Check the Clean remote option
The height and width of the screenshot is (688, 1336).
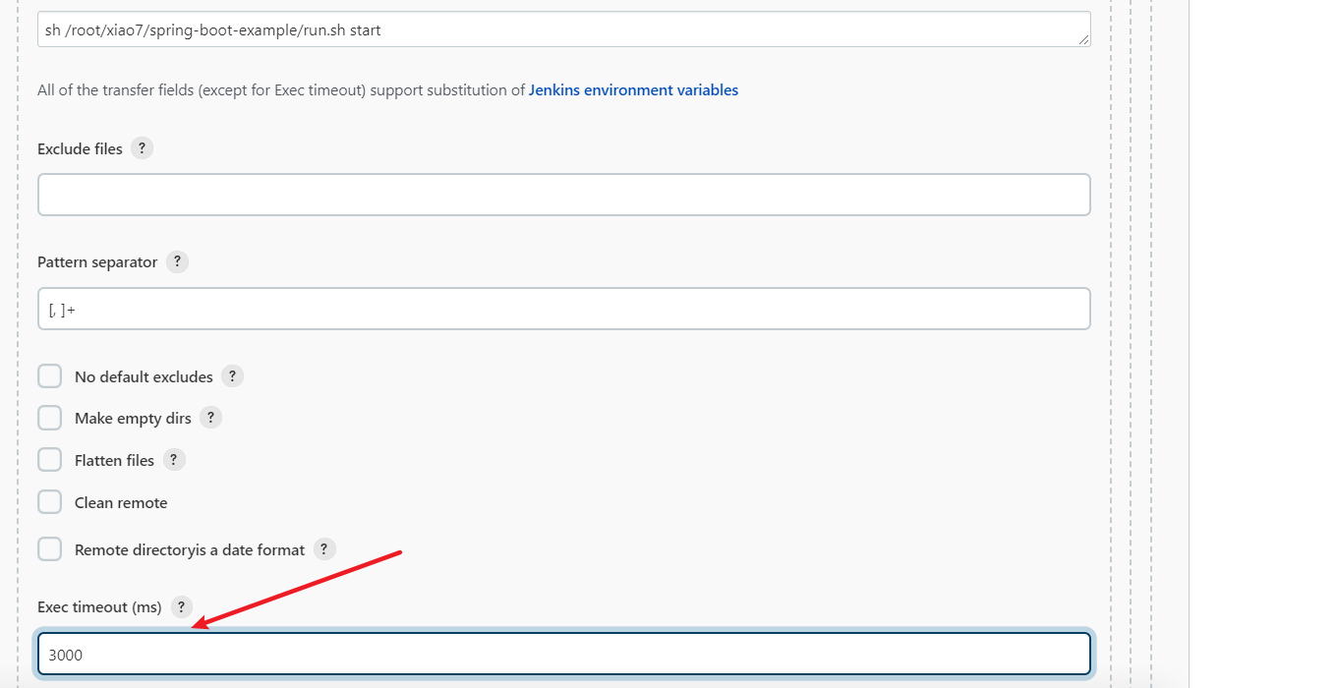coord(50,502)
